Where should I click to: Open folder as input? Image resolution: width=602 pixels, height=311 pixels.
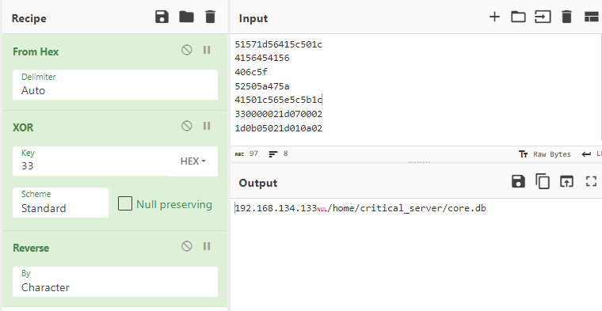(x=518, y=17)
